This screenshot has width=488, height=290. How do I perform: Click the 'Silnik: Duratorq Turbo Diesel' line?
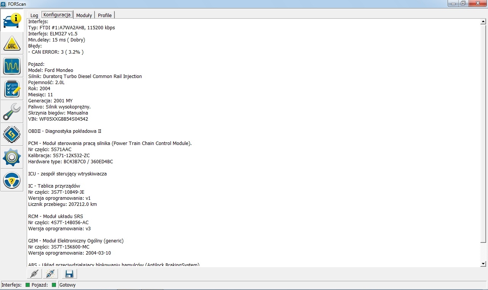[85, 76]
